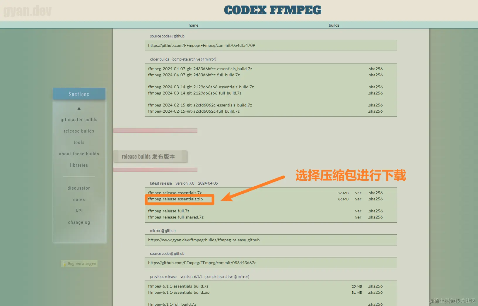478x306 pixels.
Task: Open .ver for ffmpeg-release-essentials.7z
Action: coord(358,193)
